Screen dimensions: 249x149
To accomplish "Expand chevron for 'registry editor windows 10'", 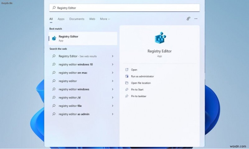I will click(x=112, y=65).
